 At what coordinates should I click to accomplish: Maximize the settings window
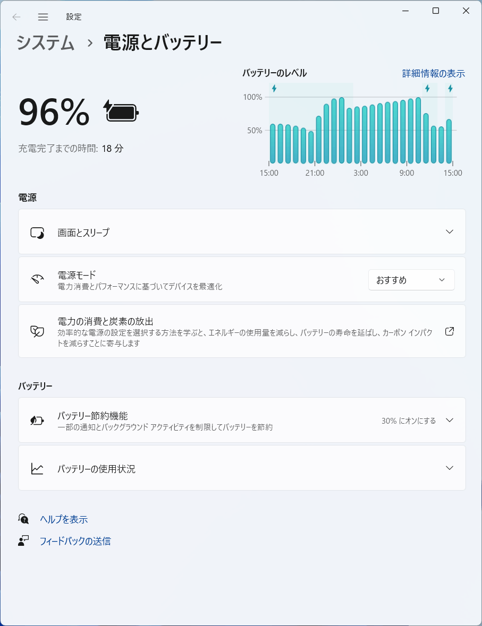436,11
